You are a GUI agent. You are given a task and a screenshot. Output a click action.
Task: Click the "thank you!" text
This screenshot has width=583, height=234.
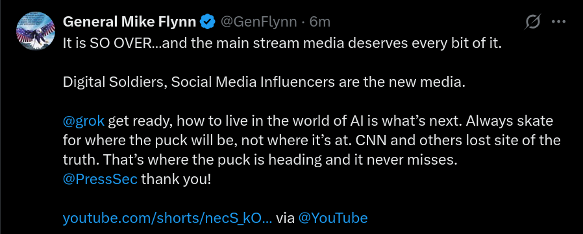(176, 180)
